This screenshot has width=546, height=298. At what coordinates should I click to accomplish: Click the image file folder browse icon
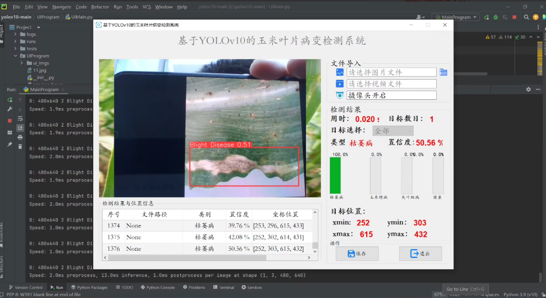pyautogui.click(x=443, y=72)
